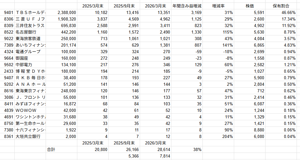Select the WOWOW name cell
300x160 pixels.
pyautogui.click(x=30, y=110)
